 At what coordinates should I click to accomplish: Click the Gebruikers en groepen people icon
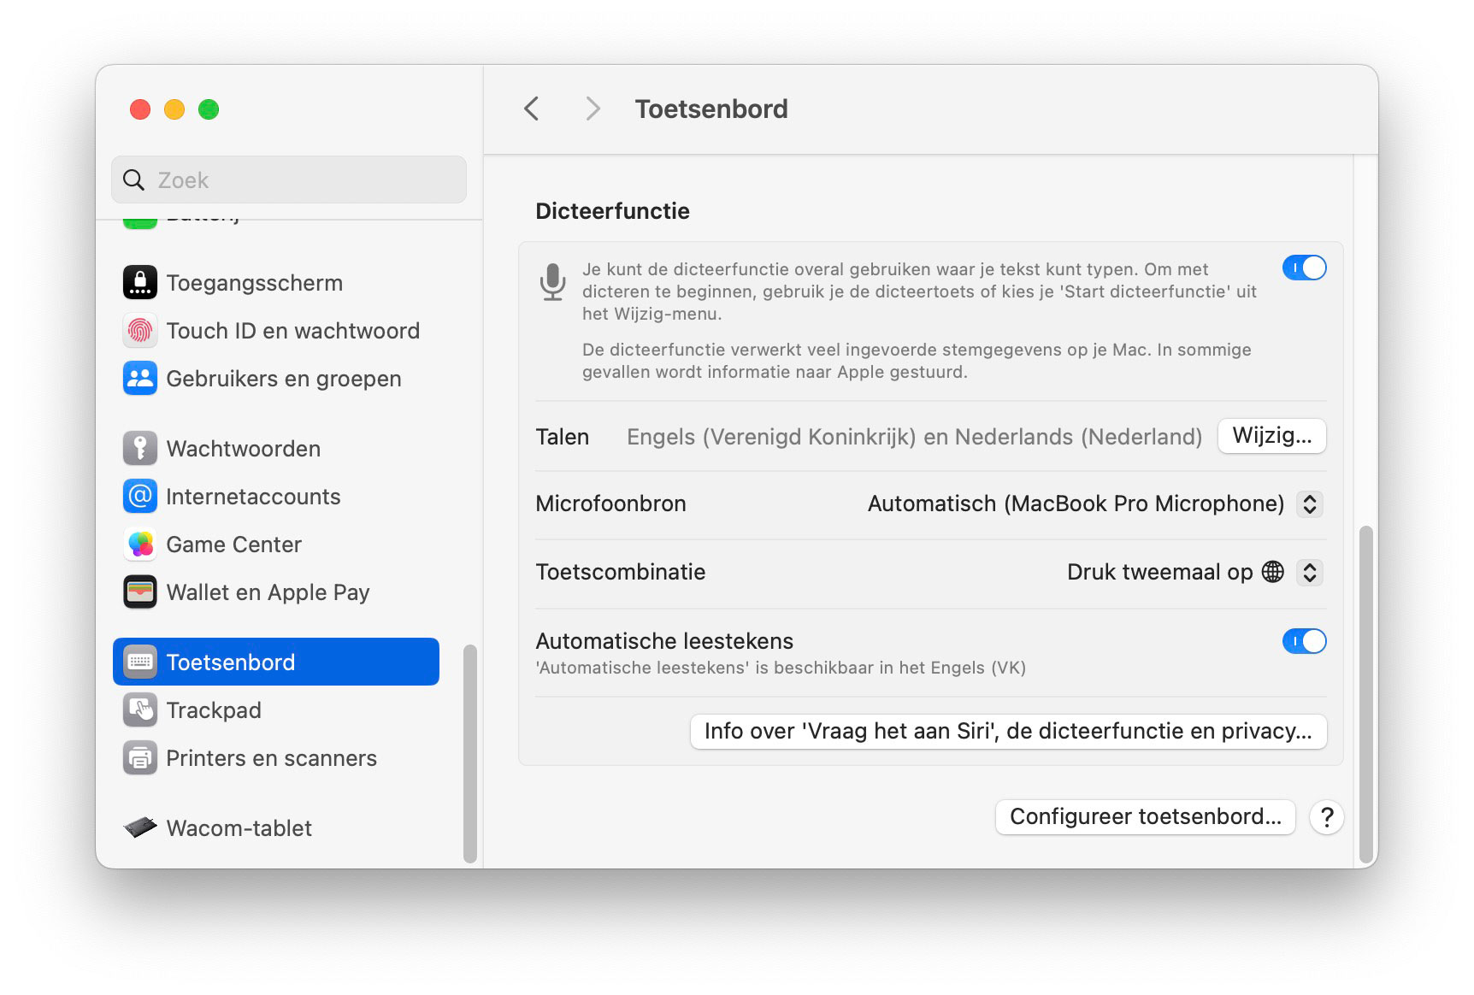140,378
